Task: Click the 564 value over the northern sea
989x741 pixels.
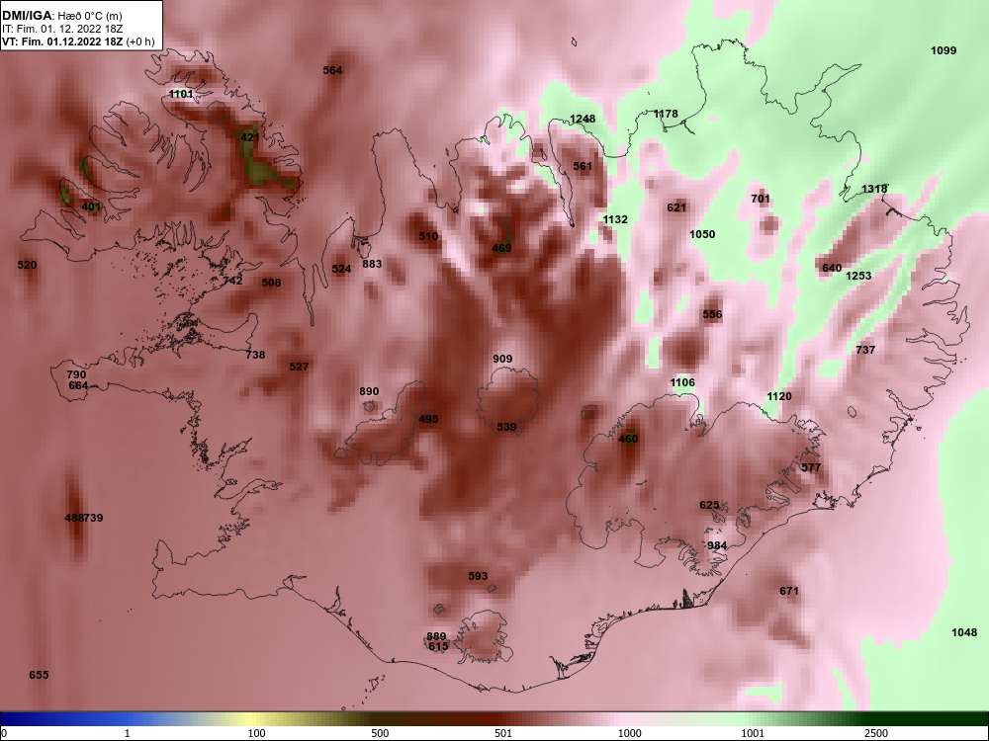Action: [x=332, y=70]
